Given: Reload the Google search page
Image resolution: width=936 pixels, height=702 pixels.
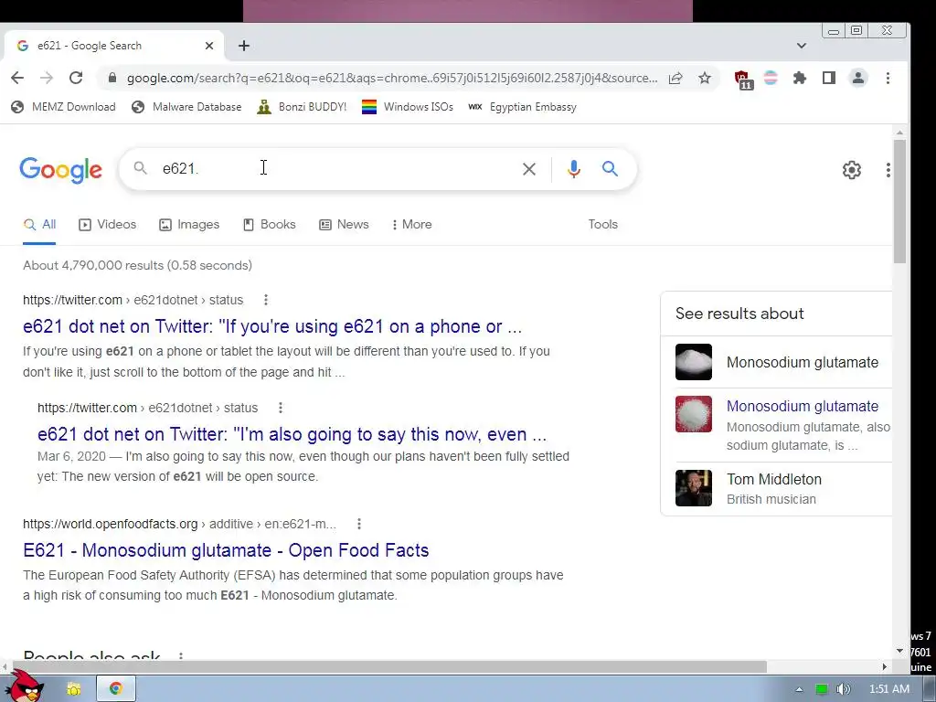Looking at the screenshot, I should (x=76, y=78).
